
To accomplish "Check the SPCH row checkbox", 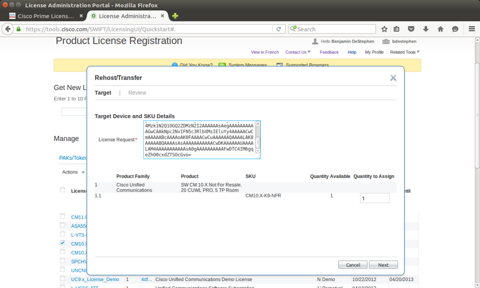I will point(62,261).
